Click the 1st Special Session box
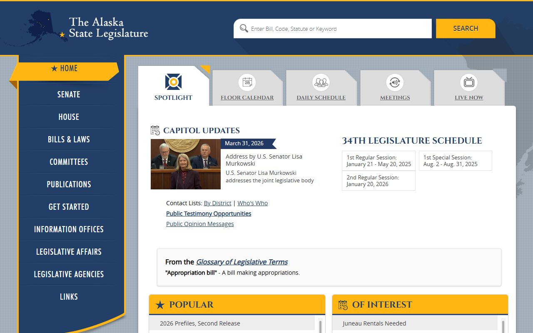This screenshot has width=533, height=333. (x=455, y=161)
